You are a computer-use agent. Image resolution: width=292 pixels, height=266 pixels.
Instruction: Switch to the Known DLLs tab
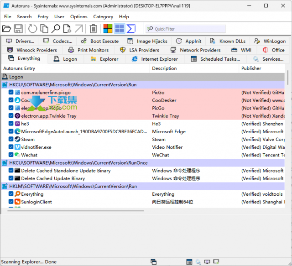pos(228,41)
